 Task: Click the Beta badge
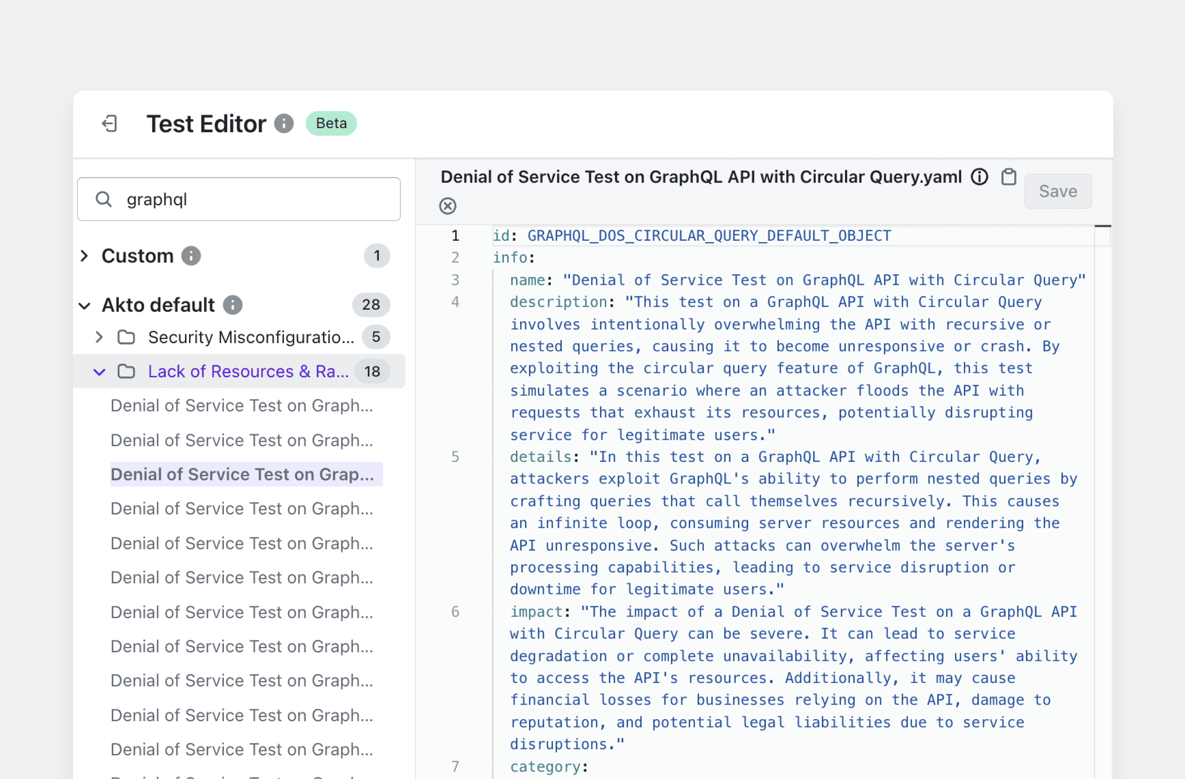(x=331, y=123)
